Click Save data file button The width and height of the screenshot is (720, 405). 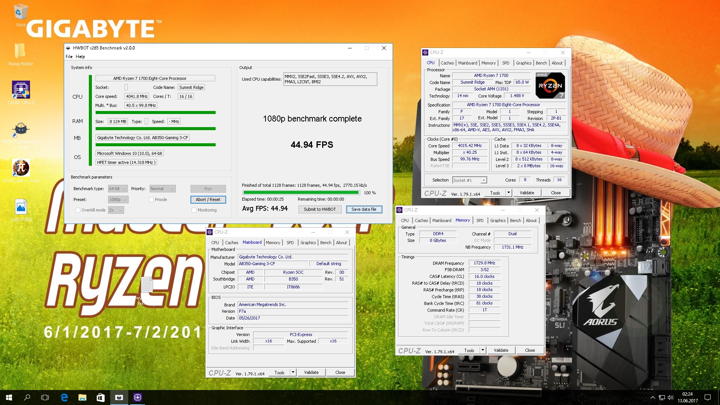click(364, 209)
